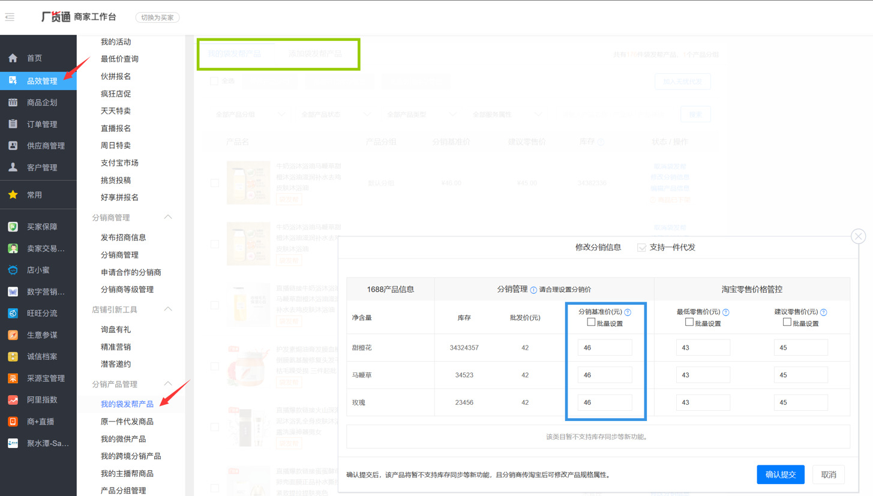Collapse the 分销产品管理 section
Viewport: 873px width, 496px height.
click(168, 384)
